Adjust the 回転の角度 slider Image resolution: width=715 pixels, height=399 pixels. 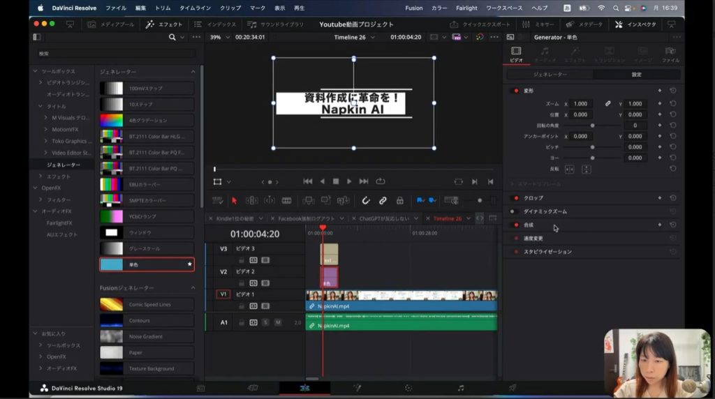click(593, 126)
